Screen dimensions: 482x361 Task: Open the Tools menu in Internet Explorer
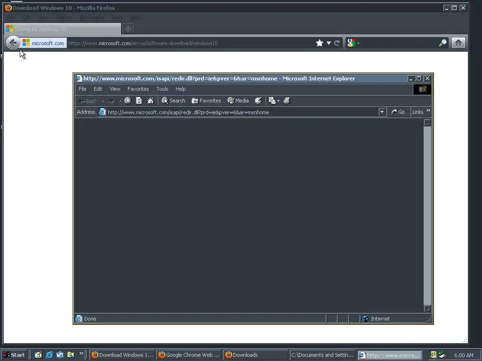[x=162, y=89]
